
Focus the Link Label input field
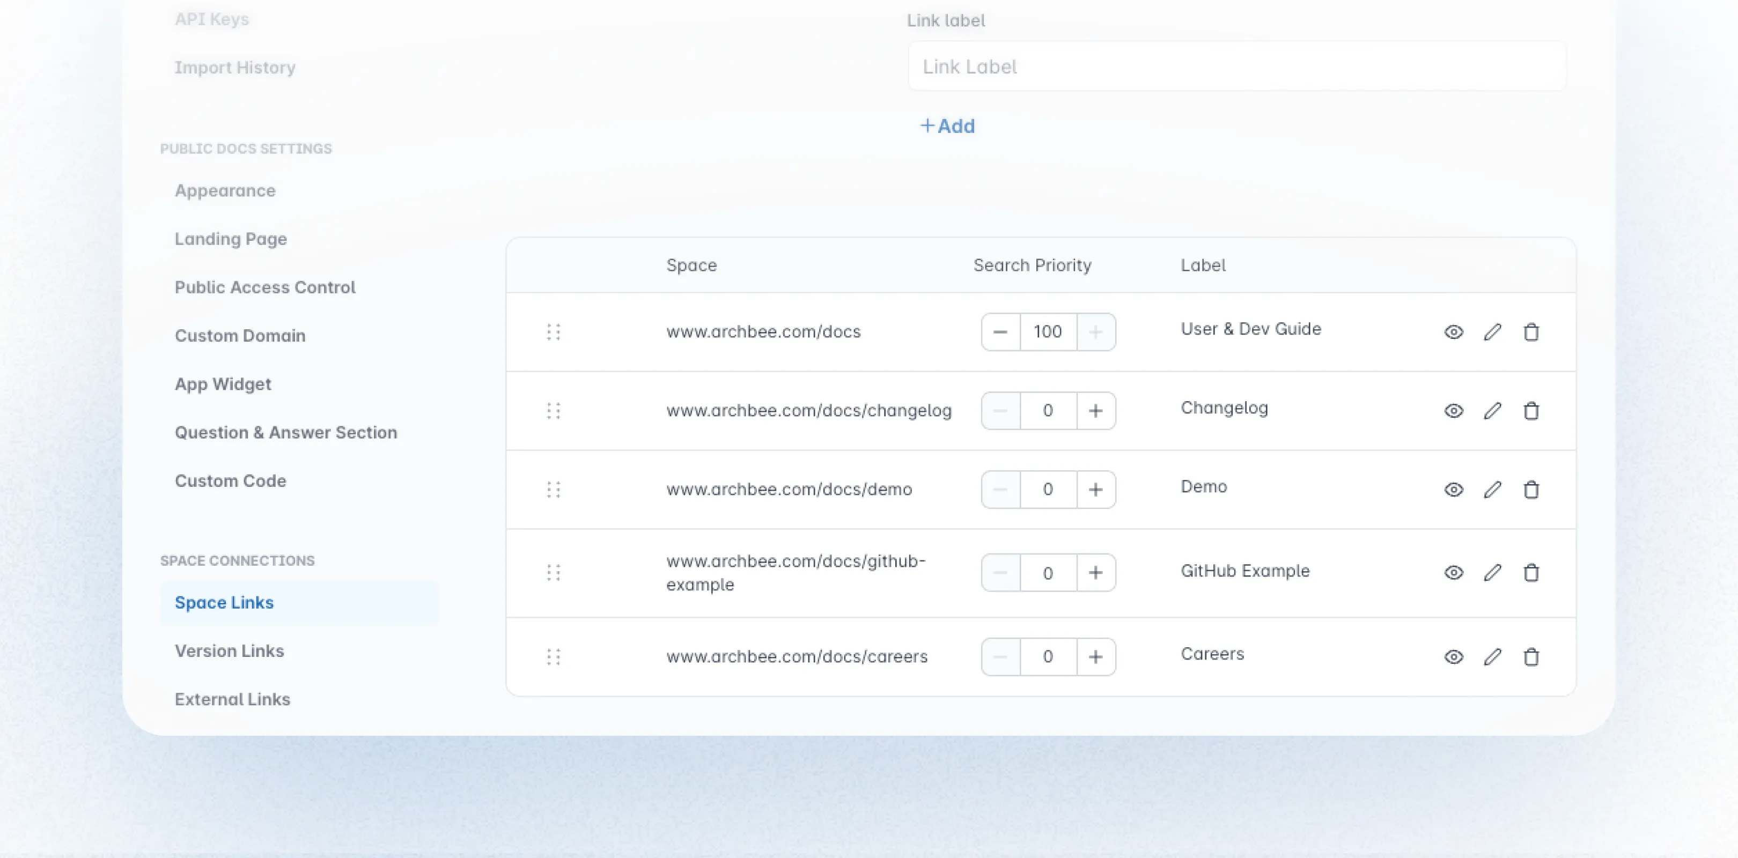(x=1236, y=66)
